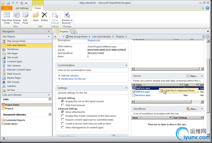This screenshot has width=212, height=143.
Task: Click Permissions for this list link
Action: 73,79
